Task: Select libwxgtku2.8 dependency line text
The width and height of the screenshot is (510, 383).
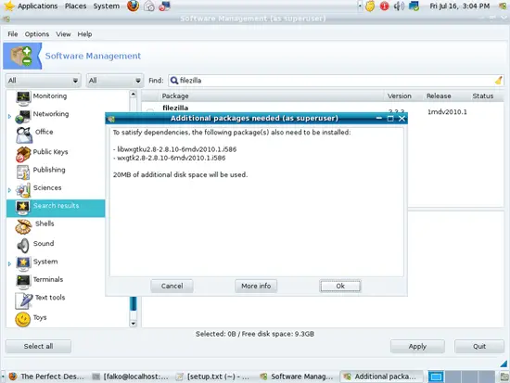Action: [174, 149]
